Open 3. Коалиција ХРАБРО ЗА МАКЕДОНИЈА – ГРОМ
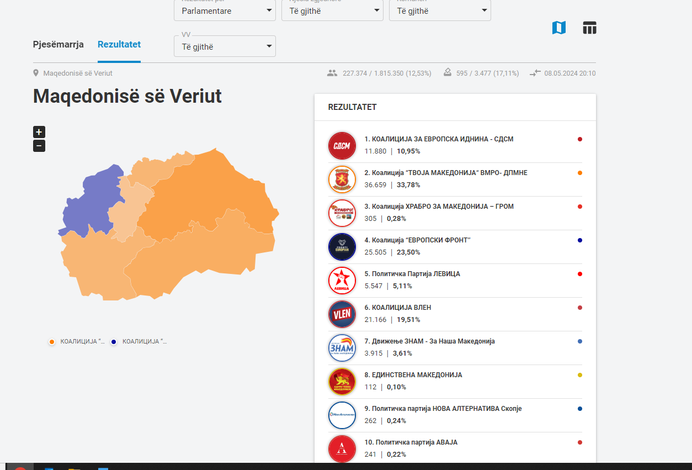692x470 pixels. click(439, 207)
